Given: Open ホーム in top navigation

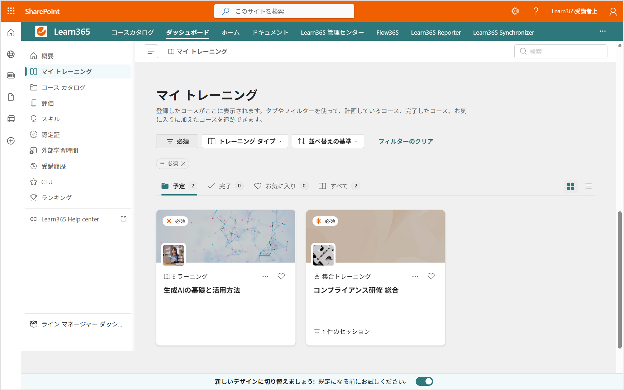Looking at the screenshot, I should coord(231,32).
